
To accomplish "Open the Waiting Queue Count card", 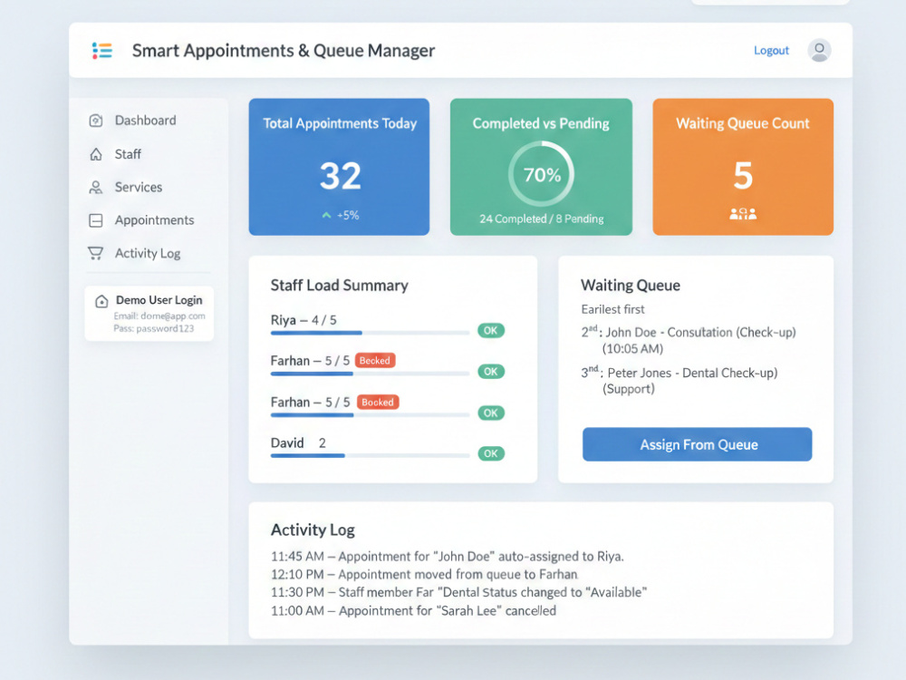I will (x=743, y=167).
